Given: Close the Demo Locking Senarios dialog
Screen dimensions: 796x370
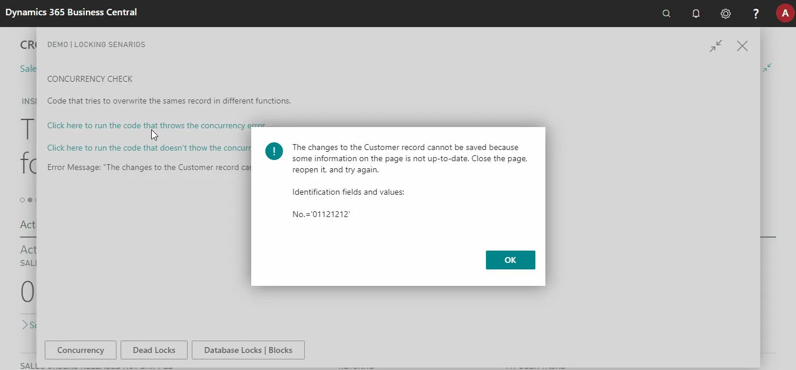Looking at the screenshot, I should pos(742,46).
